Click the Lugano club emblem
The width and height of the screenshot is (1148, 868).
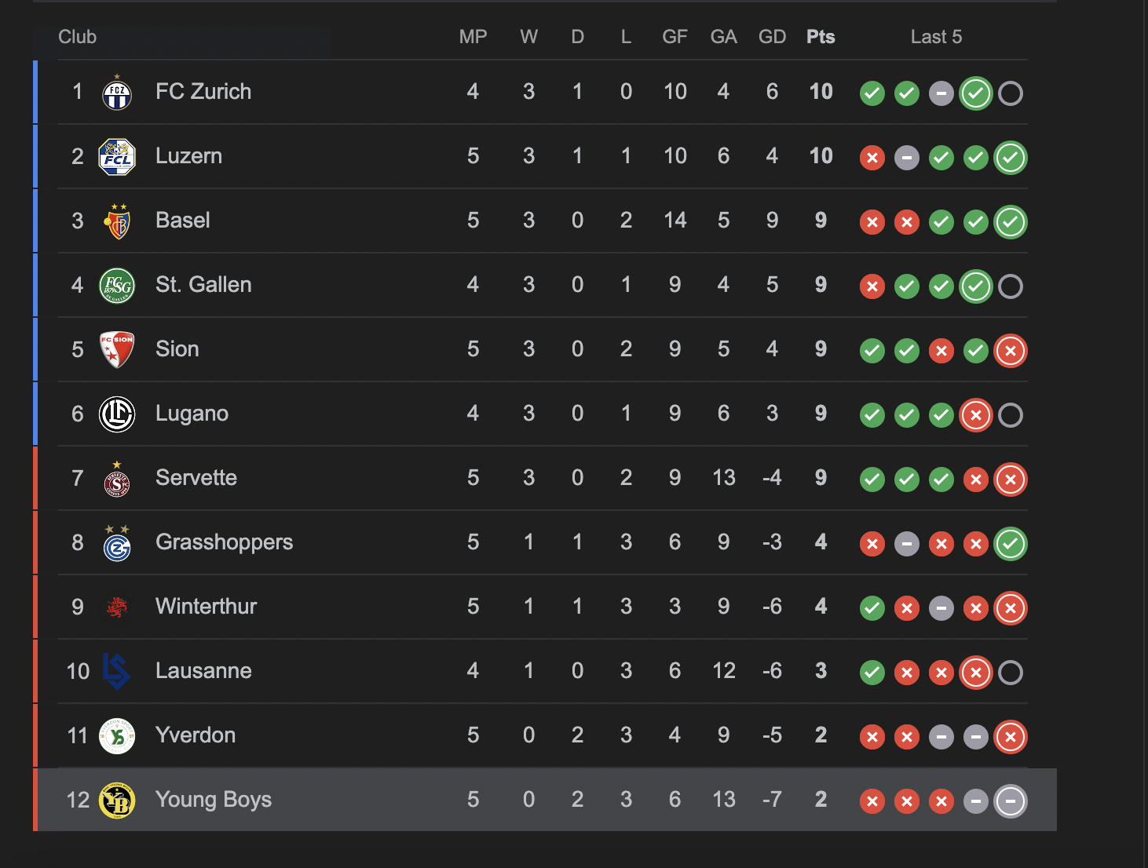[117, 414]
